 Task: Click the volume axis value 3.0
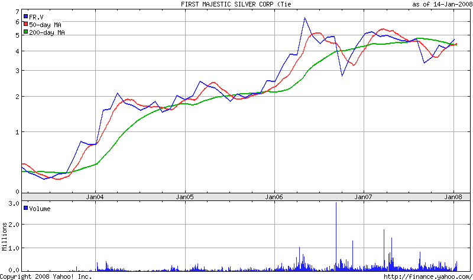tap(14, 203)
